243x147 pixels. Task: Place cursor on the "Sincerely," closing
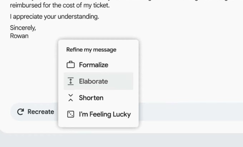(x=23, y=28)
